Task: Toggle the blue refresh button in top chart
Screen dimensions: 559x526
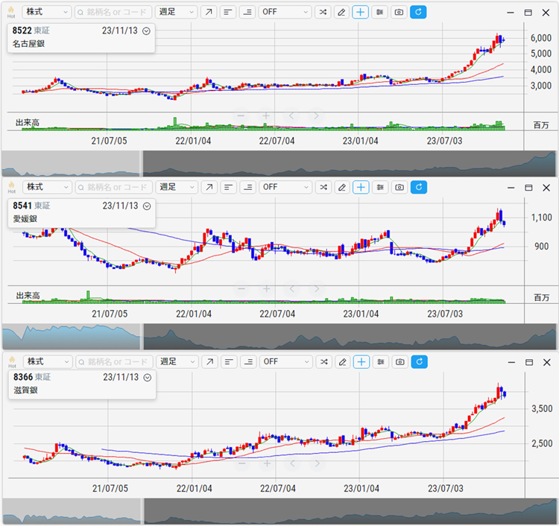Action: coord(419,13)
